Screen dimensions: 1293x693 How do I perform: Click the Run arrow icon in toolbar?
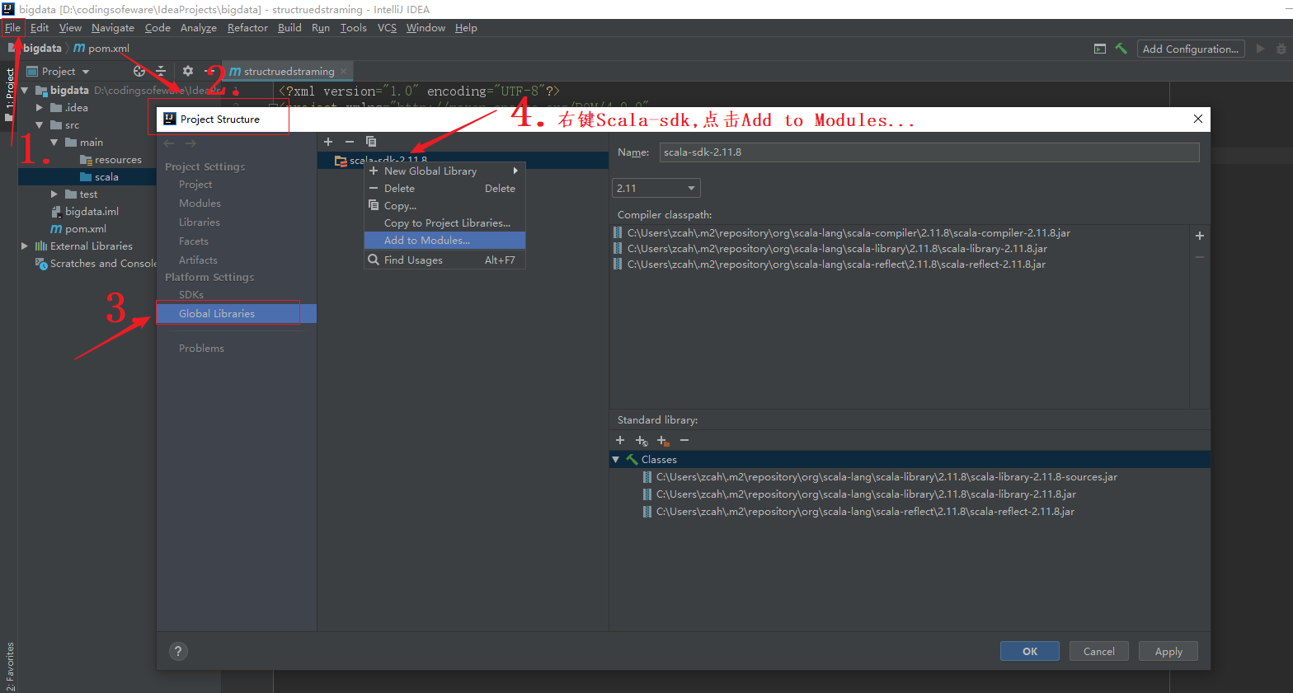point(1260,49)
